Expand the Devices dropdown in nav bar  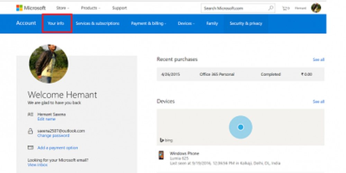pos(186,23)
